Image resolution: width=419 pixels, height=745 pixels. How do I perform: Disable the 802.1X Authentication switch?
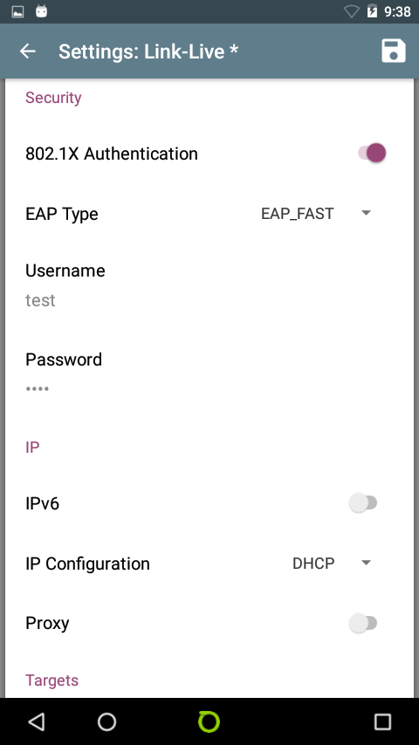click(372, 154)
